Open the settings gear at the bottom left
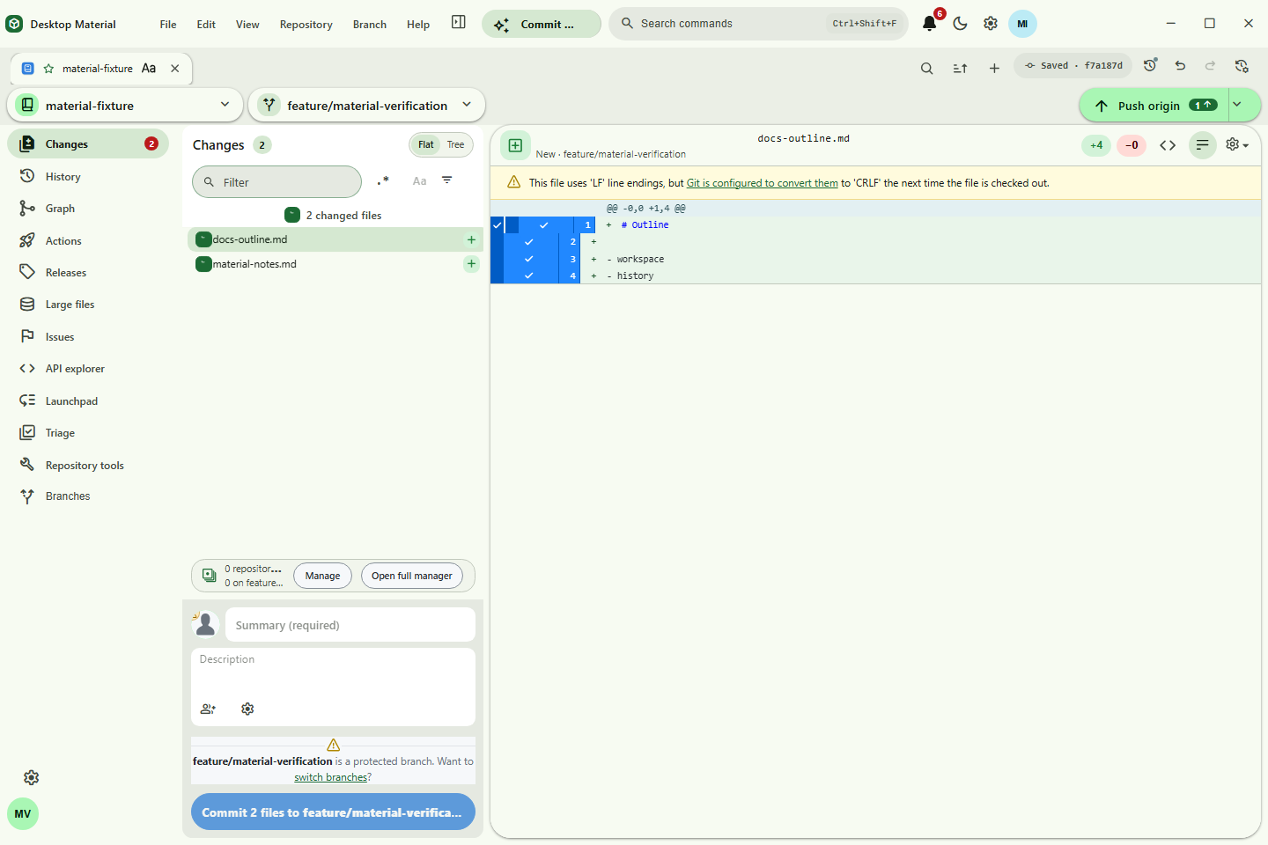1268x845 pixels. click(32, 777)
